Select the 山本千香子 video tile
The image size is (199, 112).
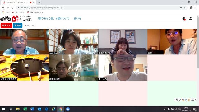click(123, 42)
